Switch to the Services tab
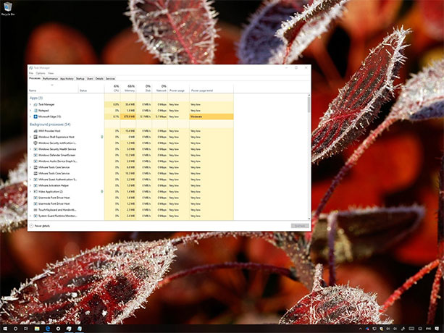444x333 pixels. click(110, 79)
